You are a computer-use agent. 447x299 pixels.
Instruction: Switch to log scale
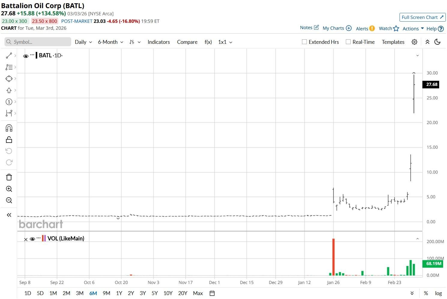[438, 293]
